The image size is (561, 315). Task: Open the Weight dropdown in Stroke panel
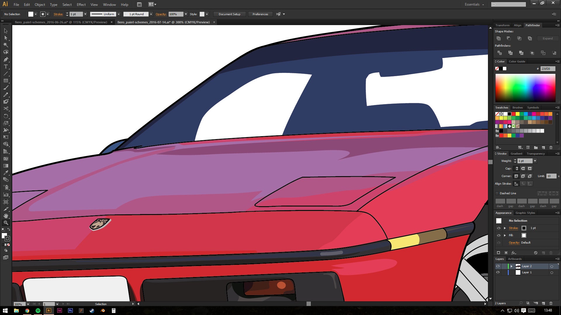(535, 161)
